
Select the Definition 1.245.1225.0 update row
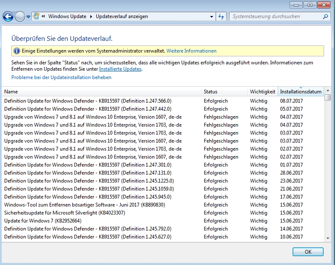point(164,181)
